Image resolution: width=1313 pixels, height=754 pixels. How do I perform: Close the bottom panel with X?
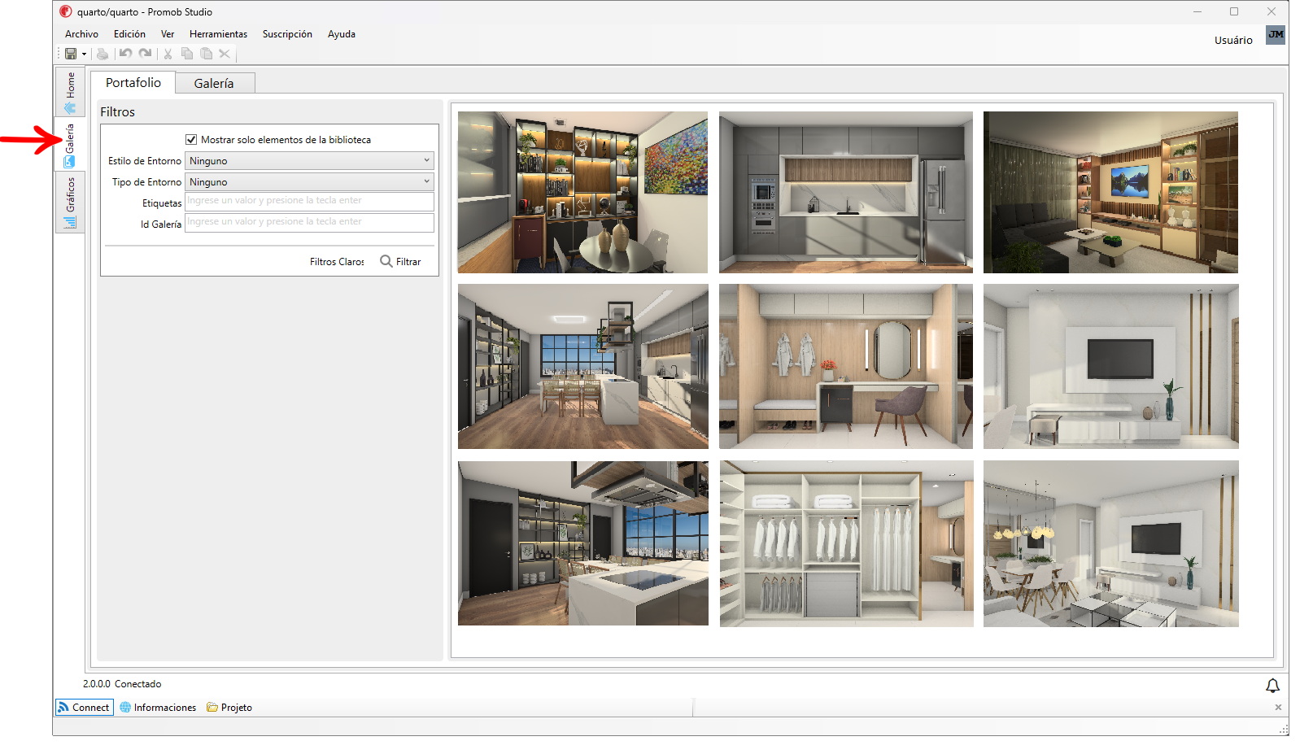(1278, 708)
